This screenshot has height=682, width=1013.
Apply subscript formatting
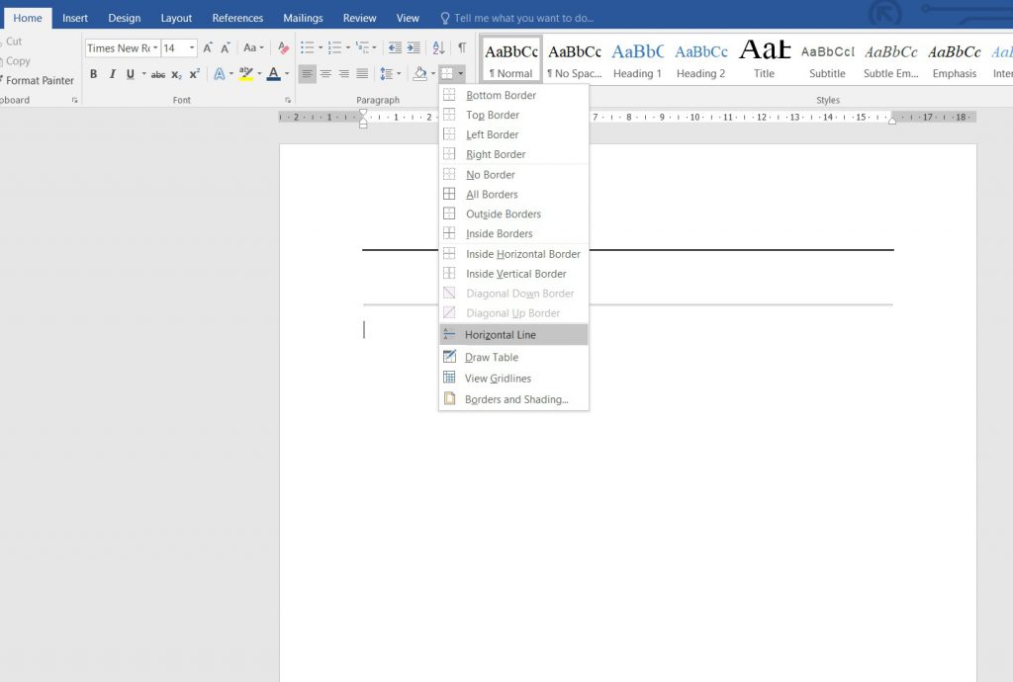[x=176, y=74]
